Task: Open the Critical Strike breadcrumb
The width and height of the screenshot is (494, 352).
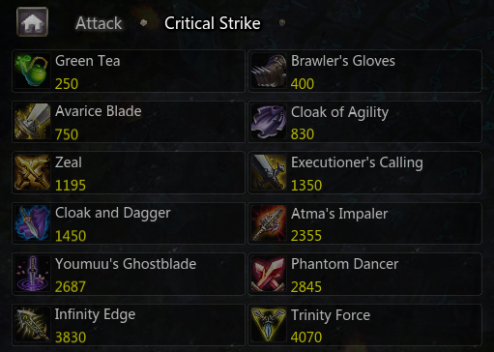Action: point(213,23)
